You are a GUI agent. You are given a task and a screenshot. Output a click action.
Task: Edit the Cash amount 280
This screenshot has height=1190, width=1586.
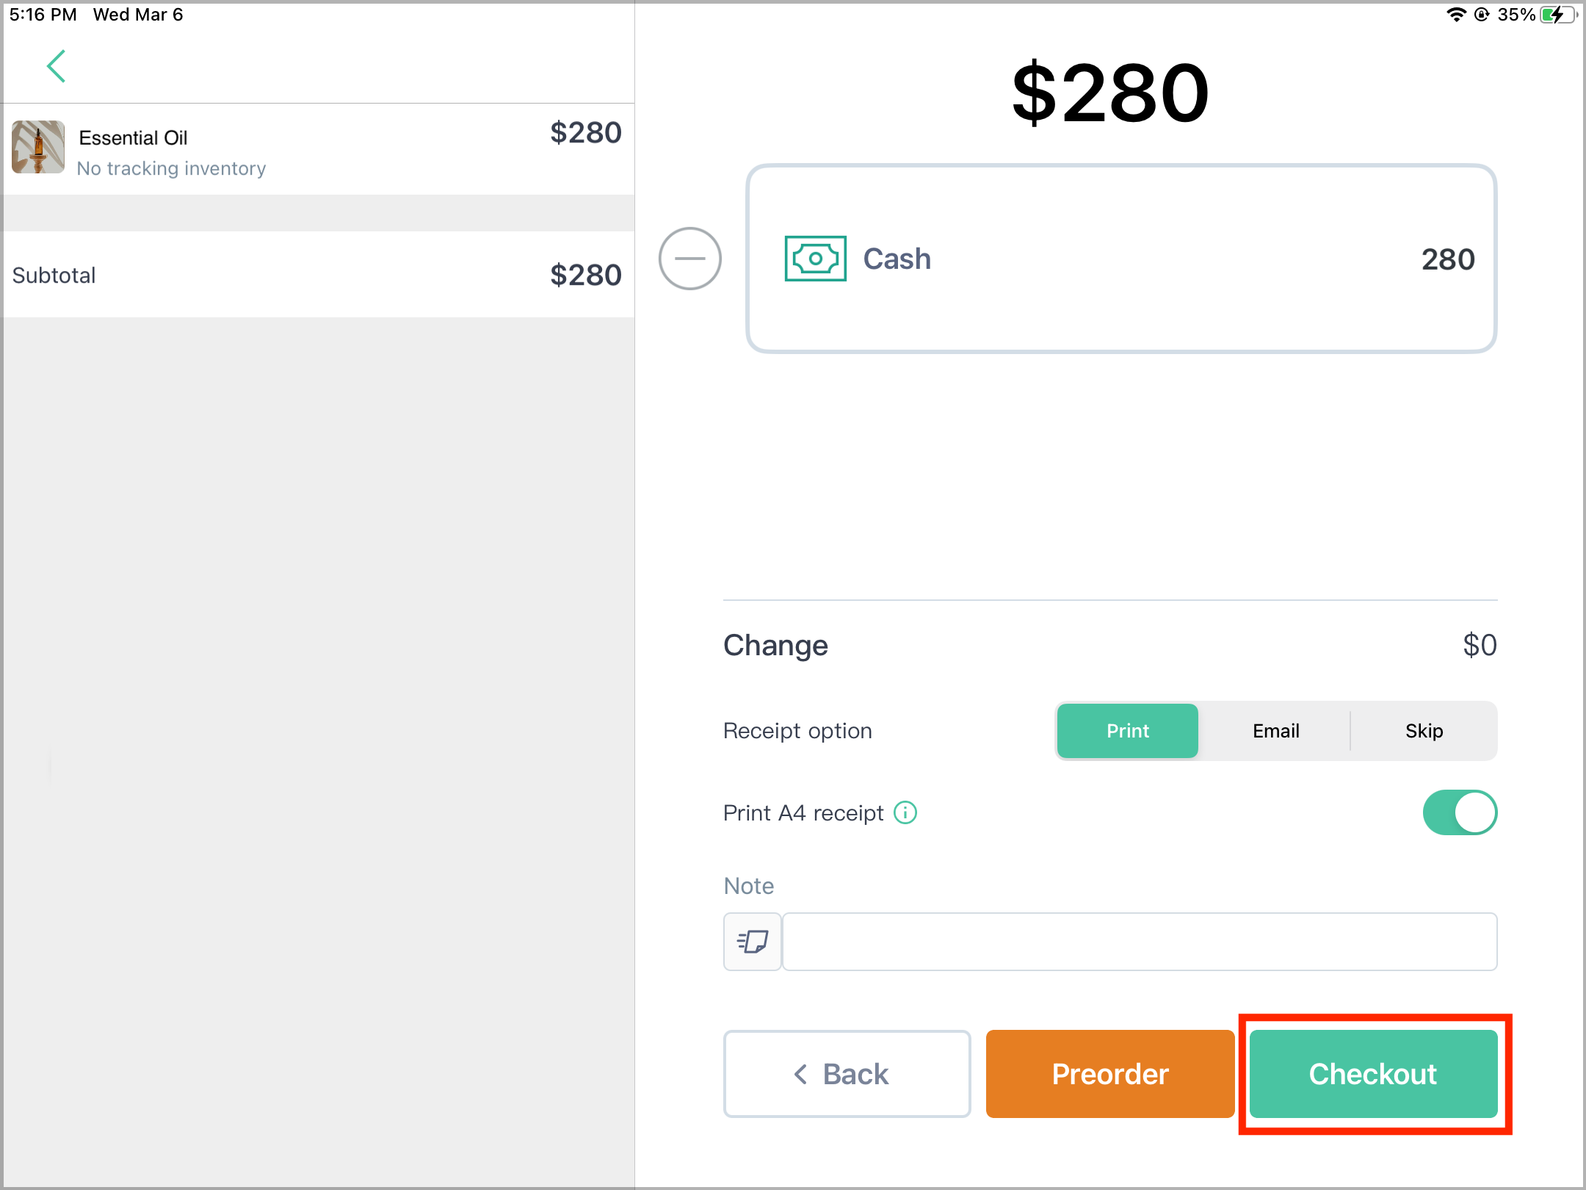coord(1448,259)
